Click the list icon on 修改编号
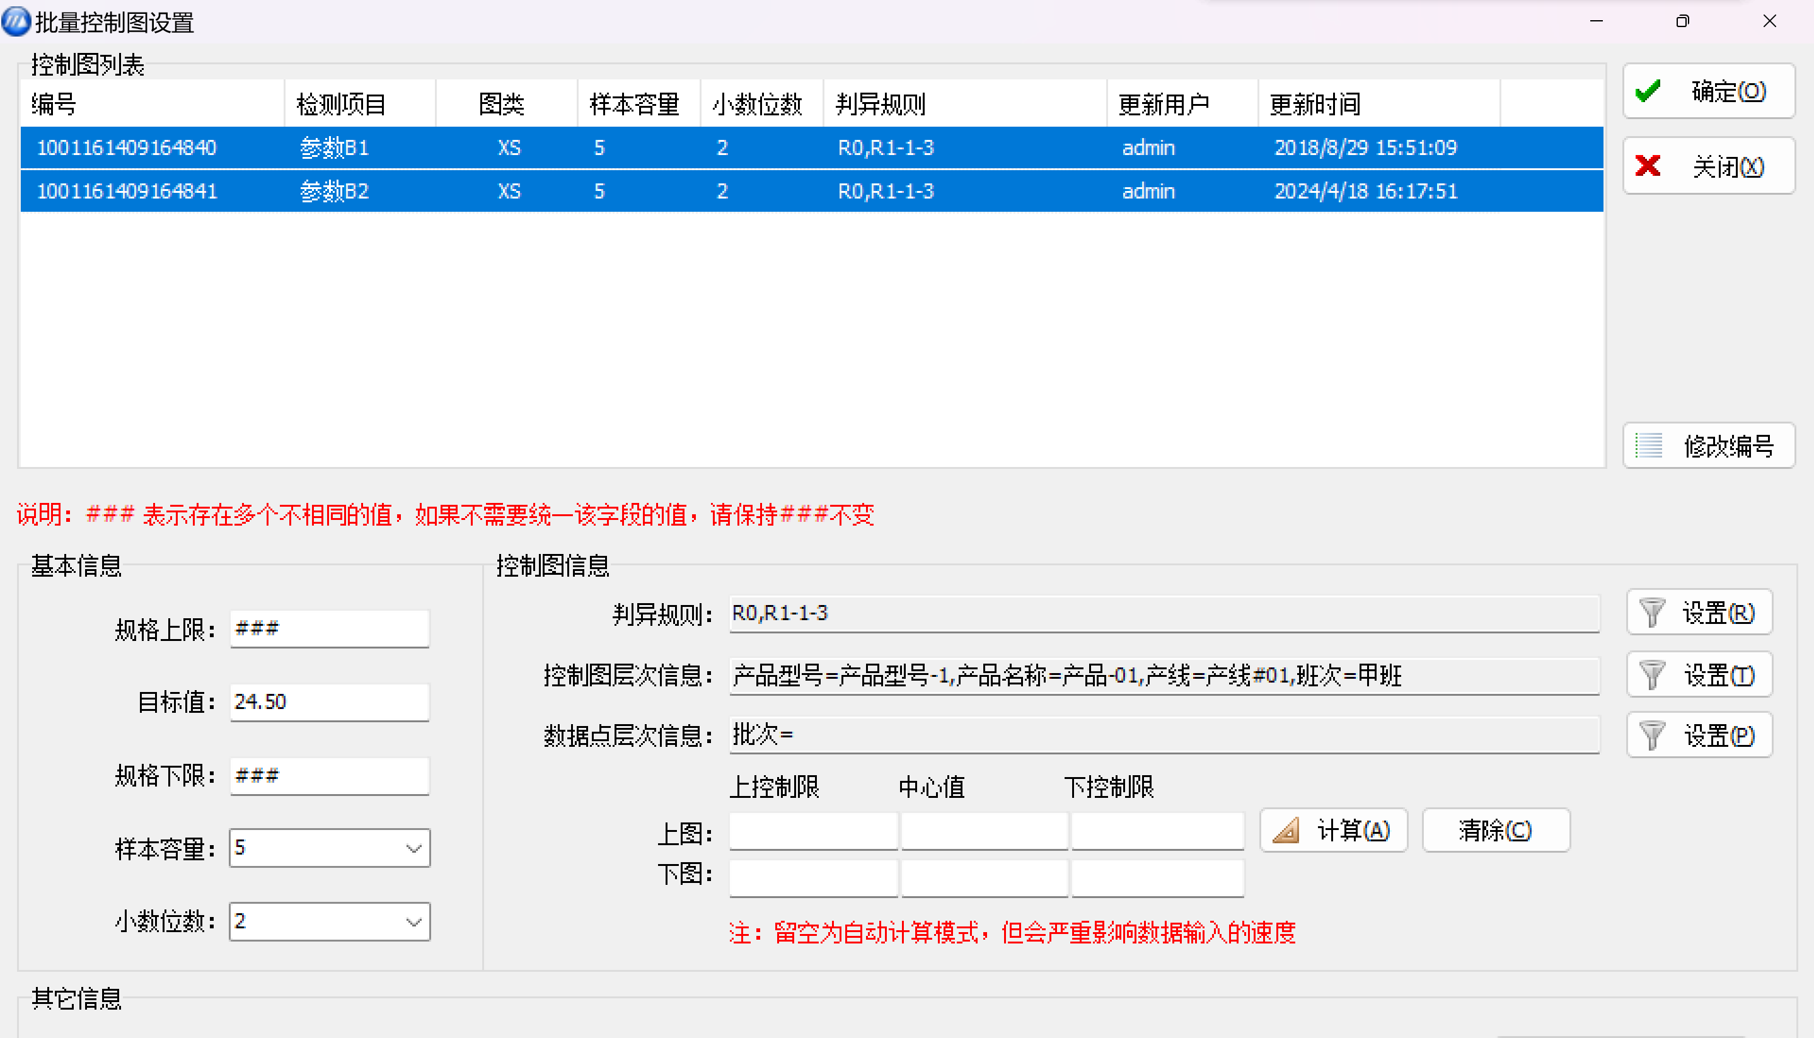 pyautogui.click(x=1649, y=446)
